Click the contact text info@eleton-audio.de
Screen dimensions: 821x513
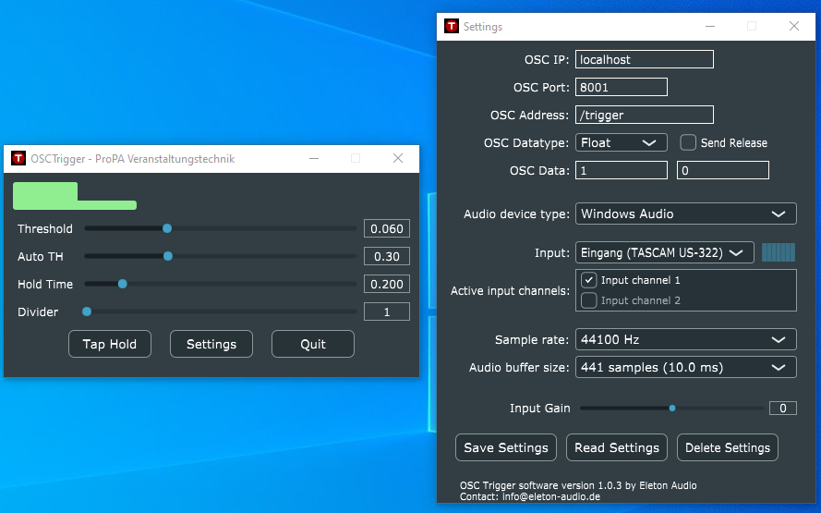(x=551, y=496)
